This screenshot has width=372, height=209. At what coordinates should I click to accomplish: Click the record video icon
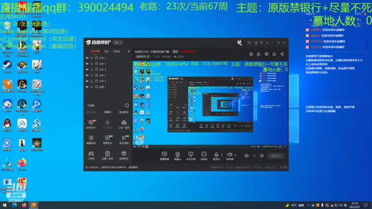point(247,156)
